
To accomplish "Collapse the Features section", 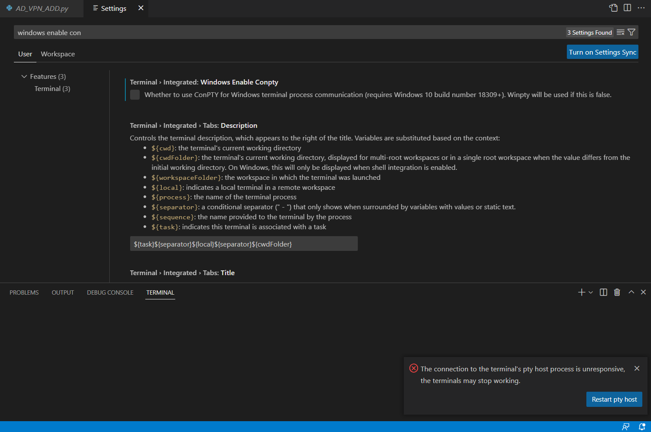I will click(x=24, y=76).
